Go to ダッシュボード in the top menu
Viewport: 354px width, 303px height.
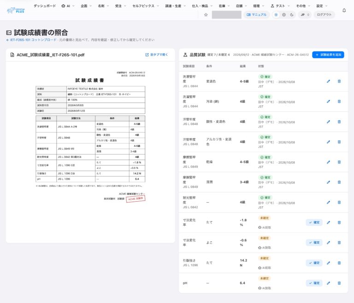point(45,6)
